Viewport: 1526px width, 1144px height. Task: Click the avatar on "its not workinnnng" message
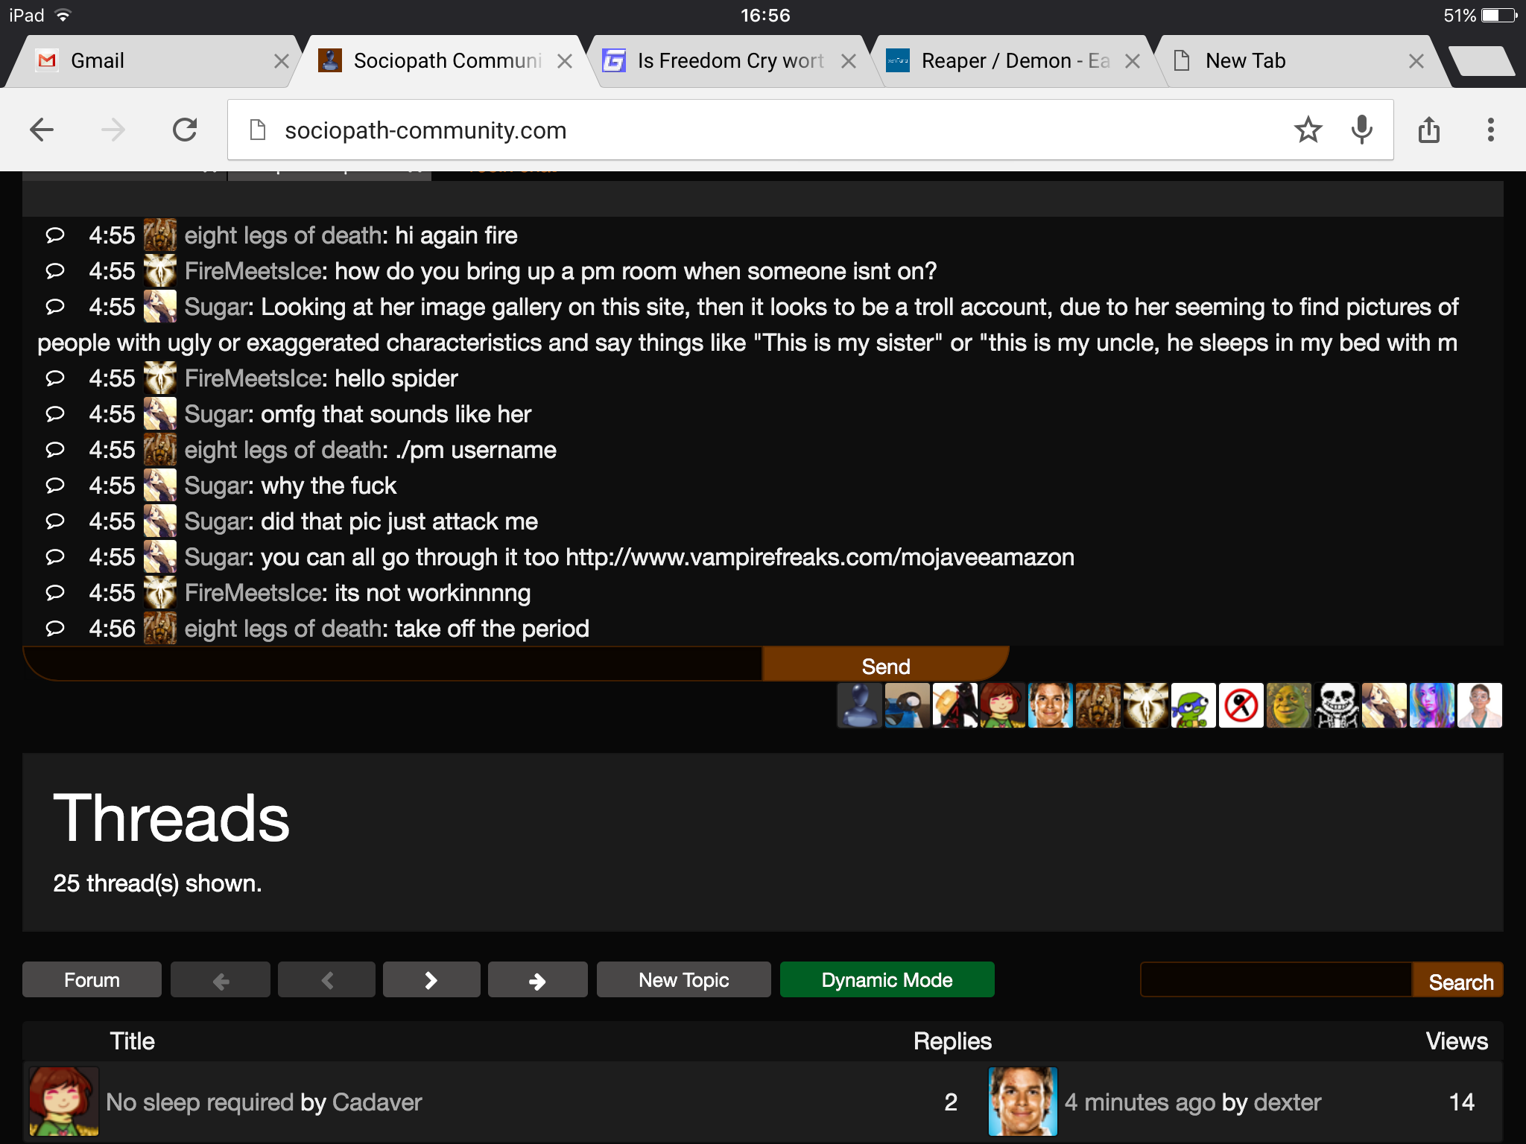click(x=160, y=593)
